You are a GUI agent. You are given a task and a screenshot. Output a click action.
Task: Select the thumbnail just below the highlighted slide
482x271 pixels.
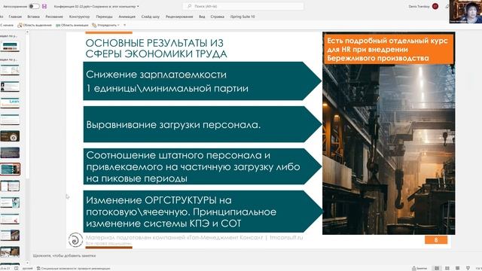10,186
